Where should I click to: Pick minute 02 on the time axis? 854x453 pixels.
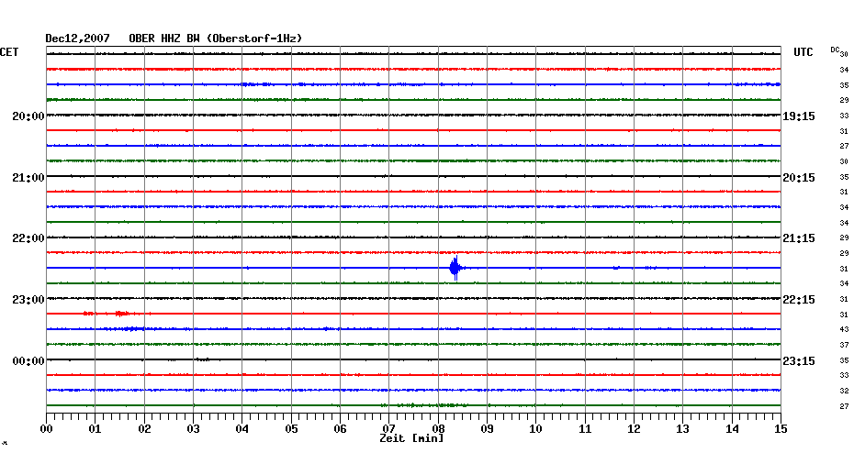pyautogui.click(x=144, y=429)
